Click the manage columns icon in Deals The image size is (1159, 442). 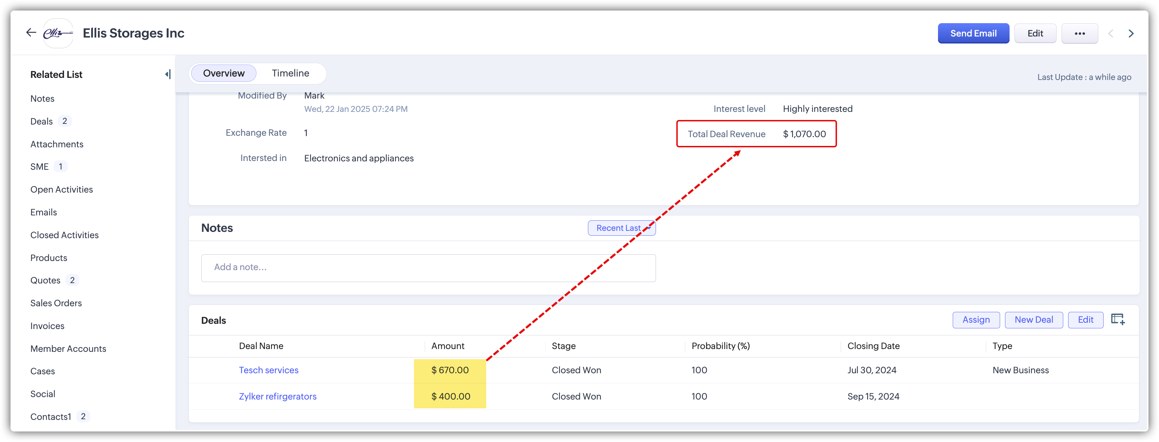tap(1118, 320)
